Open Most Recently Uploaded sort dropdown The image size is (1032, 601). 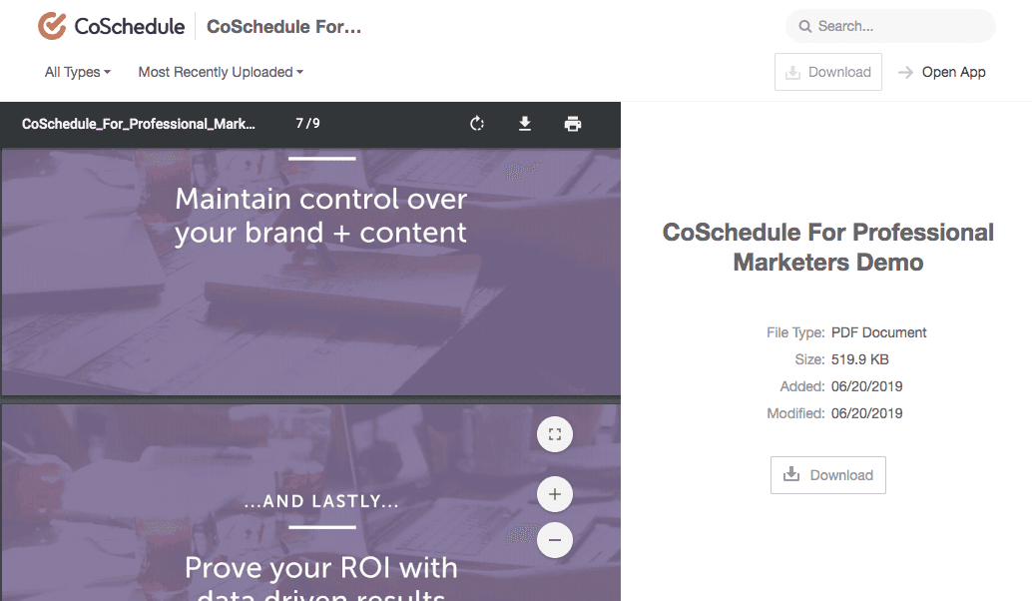[x=221, y=73]
